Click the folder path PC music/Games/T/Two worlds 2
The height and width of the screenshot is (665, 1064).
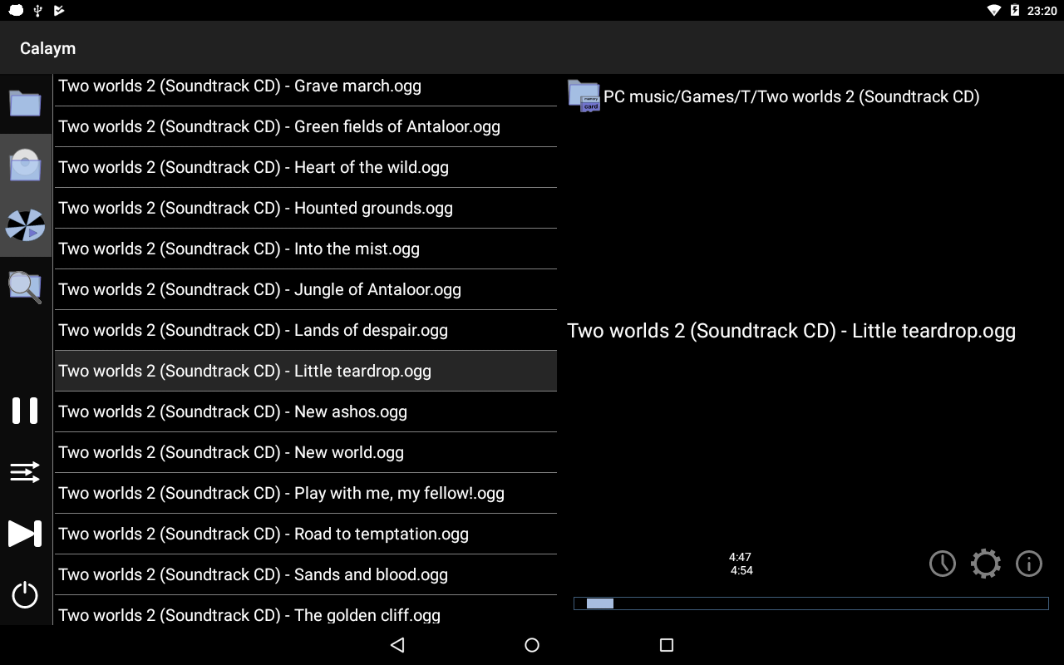[x=791, y=96]
